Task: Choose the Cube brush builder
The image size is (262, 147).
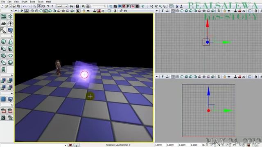Action: pyautogui.click(x=3, y=42)
